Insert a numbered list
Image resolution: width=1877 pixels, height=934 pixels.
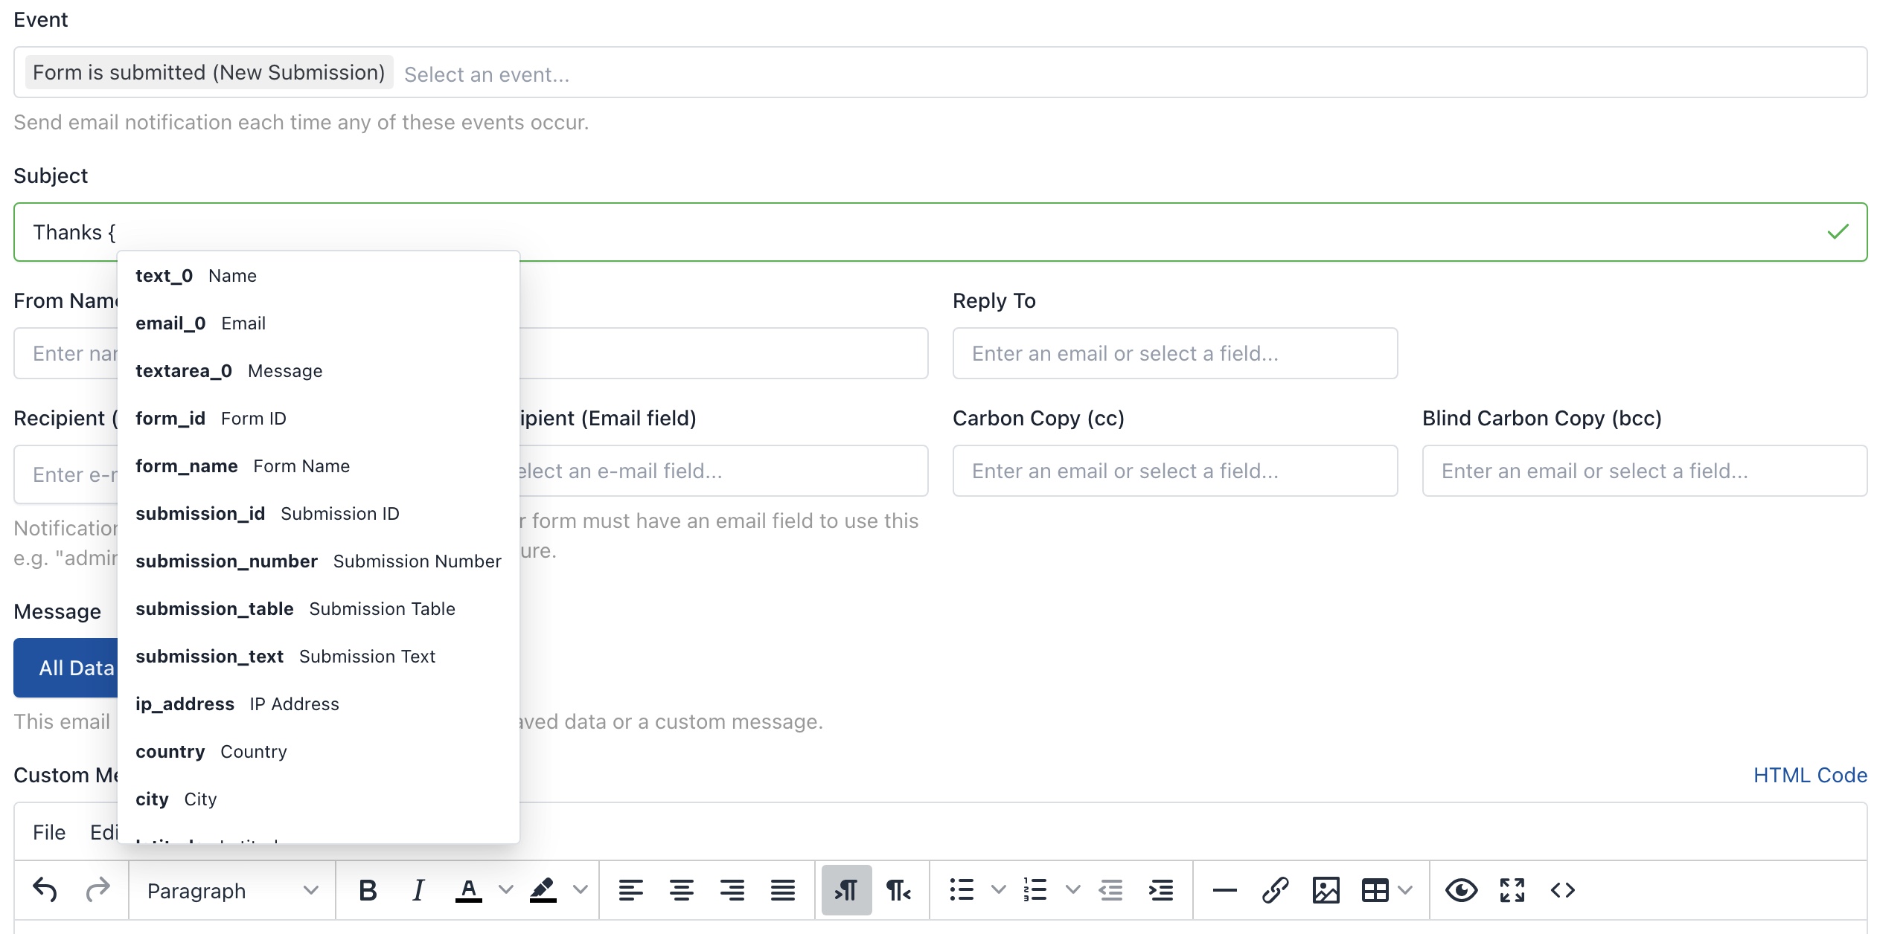point(1035,889)
